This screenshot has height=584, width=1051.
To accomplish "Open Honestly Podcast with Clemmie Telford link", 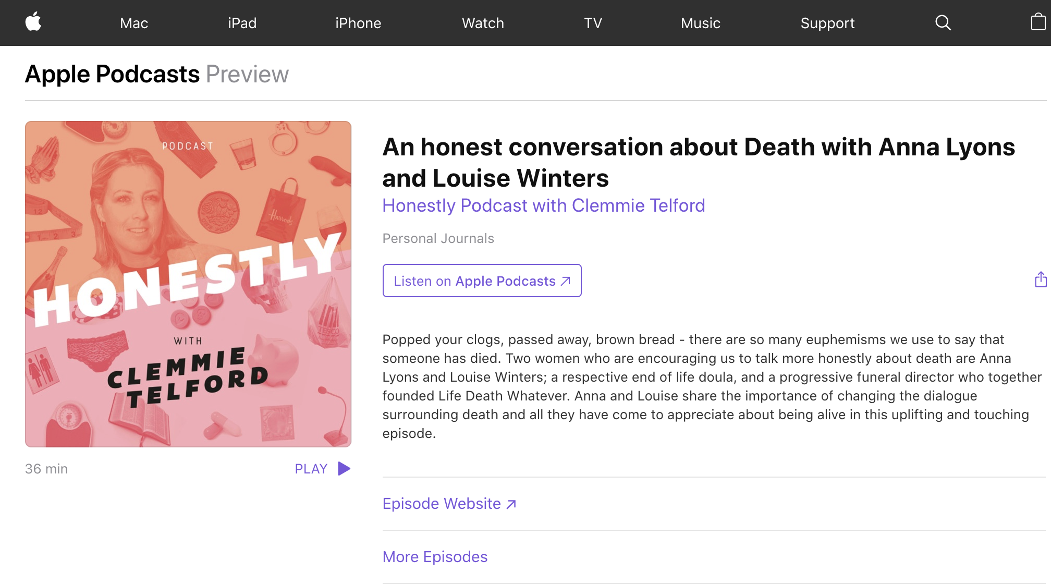I will click(x=544, y=205).
